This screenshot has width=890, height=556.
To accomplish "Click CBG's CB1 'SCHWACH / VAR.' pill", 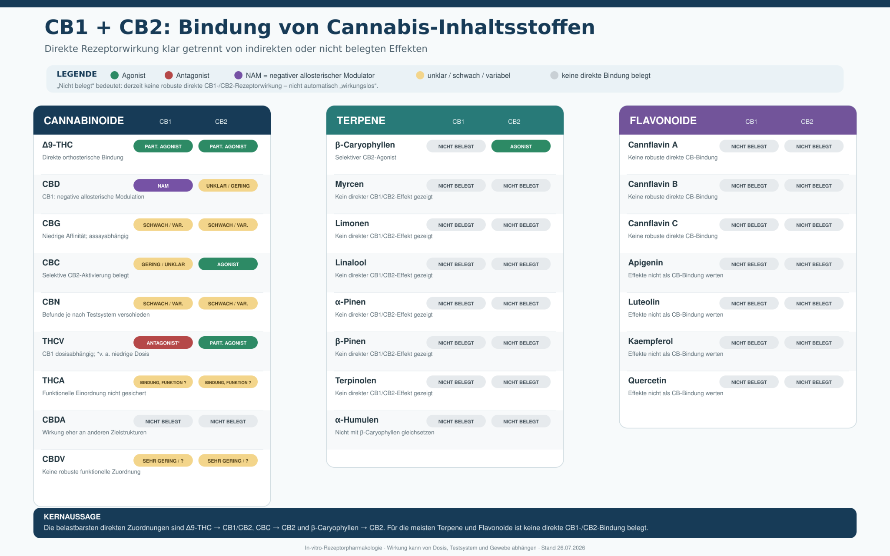I will pyautogui.click(x=163, y=225).
